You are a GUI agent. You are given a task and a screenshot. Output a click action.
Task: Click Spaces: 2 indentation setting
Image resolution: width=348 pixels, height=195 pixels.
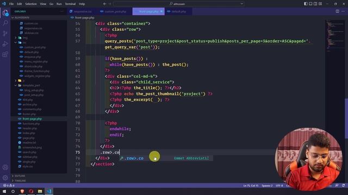coord(267,185)
